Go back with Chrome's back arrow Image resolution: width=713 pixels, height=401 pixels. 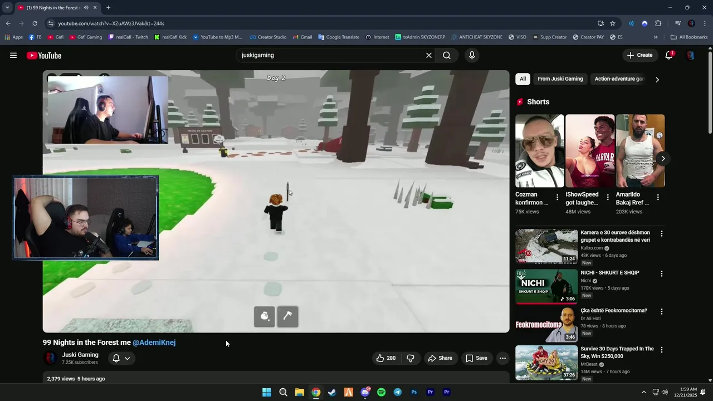pos(8,23)
